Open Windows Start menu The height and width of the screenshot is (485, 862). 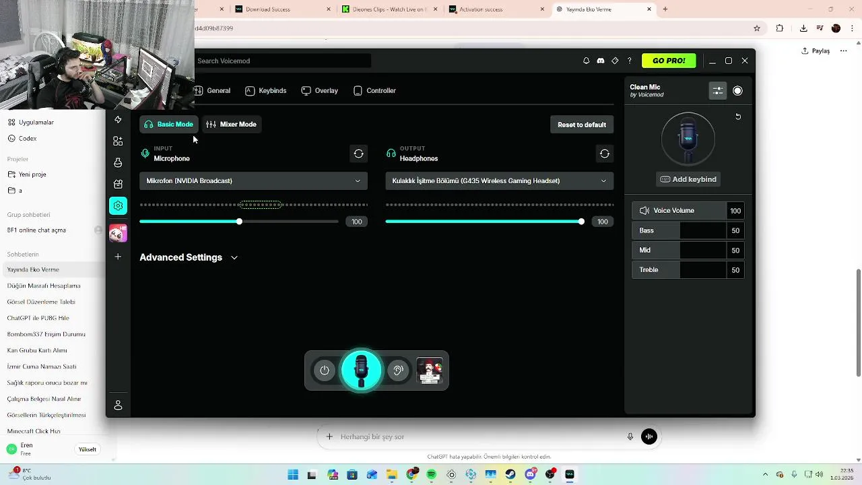[293, 475]
